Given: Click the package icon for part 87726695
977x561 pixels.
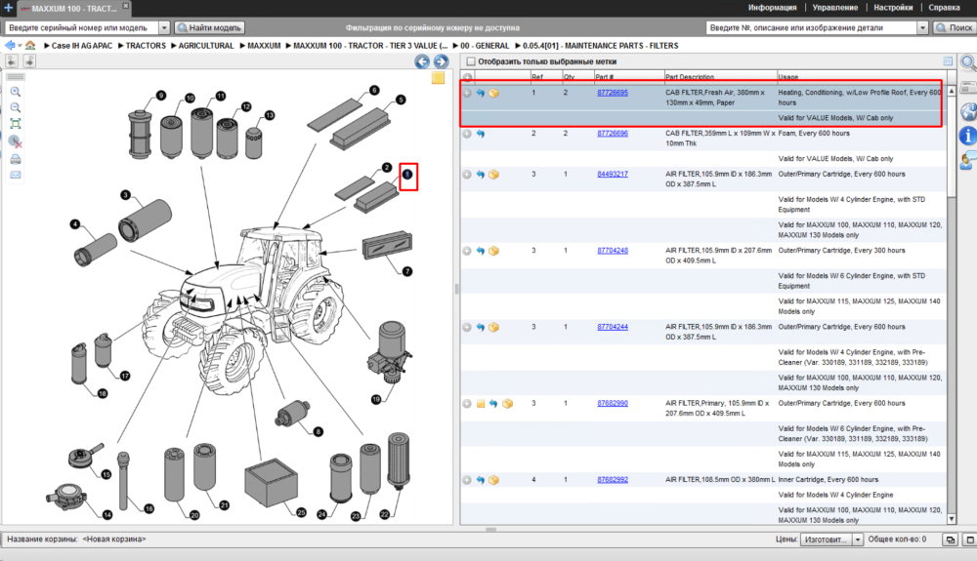Looking at the screenshot, I should point(494,93).
